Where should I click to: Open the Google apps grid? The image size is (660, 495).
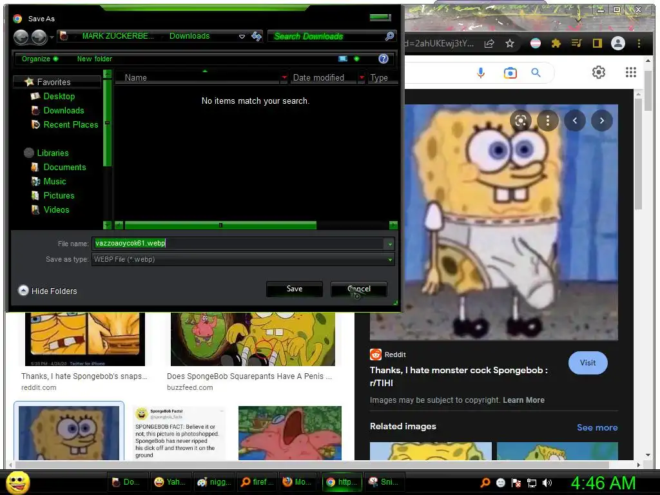(630, 72)
